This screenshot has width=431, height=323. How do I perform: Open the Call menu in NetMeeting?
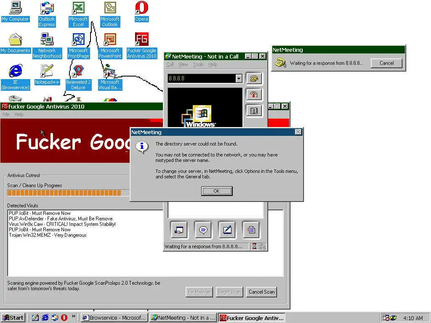click(x=170, y=64)
